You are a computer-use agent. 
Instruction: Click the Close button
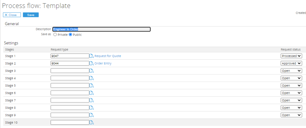(x=12, y=15)
